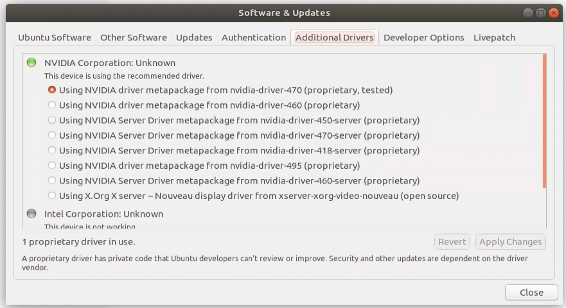The image size is (566, 308).
Task: Select the Additional Drivers tab
Action: [335, 37]
